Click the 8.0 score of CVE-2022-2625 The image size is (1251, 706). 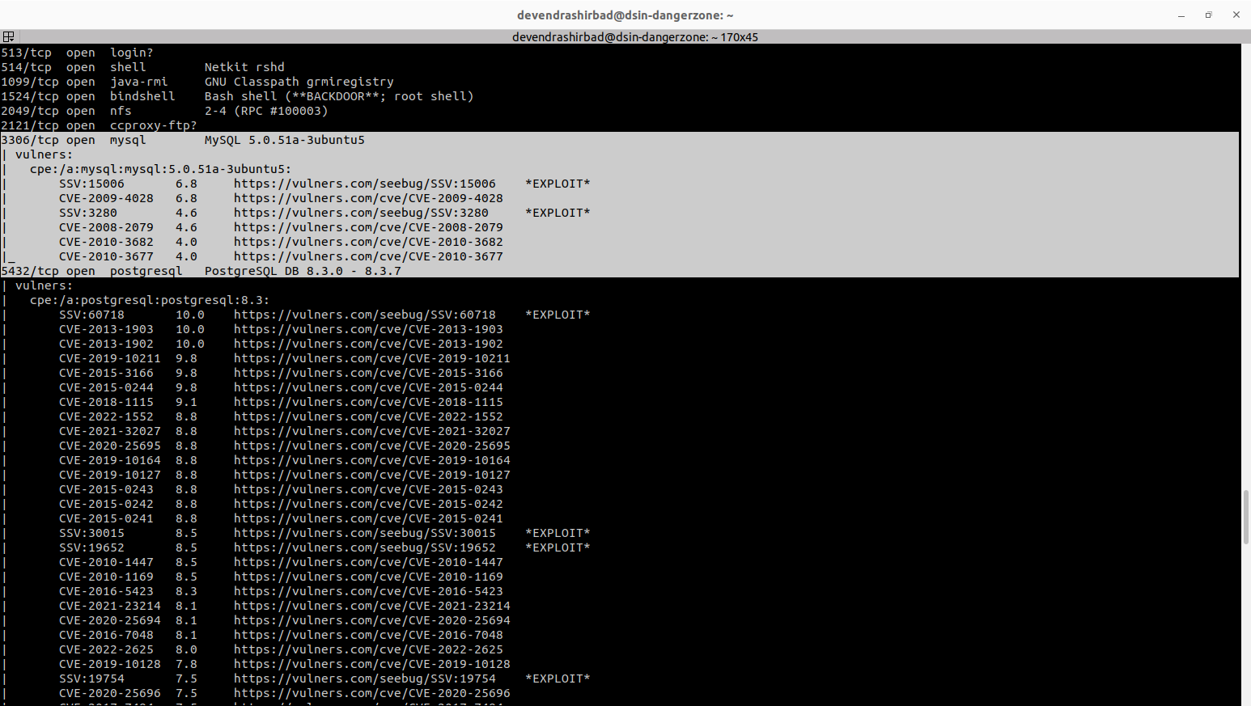(x=186, y=649)
